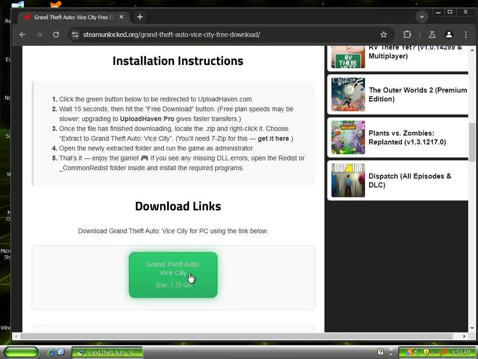Open site information icon in address bar
The height and width of the screenshot is (359, 478).
tap(75, 35)
